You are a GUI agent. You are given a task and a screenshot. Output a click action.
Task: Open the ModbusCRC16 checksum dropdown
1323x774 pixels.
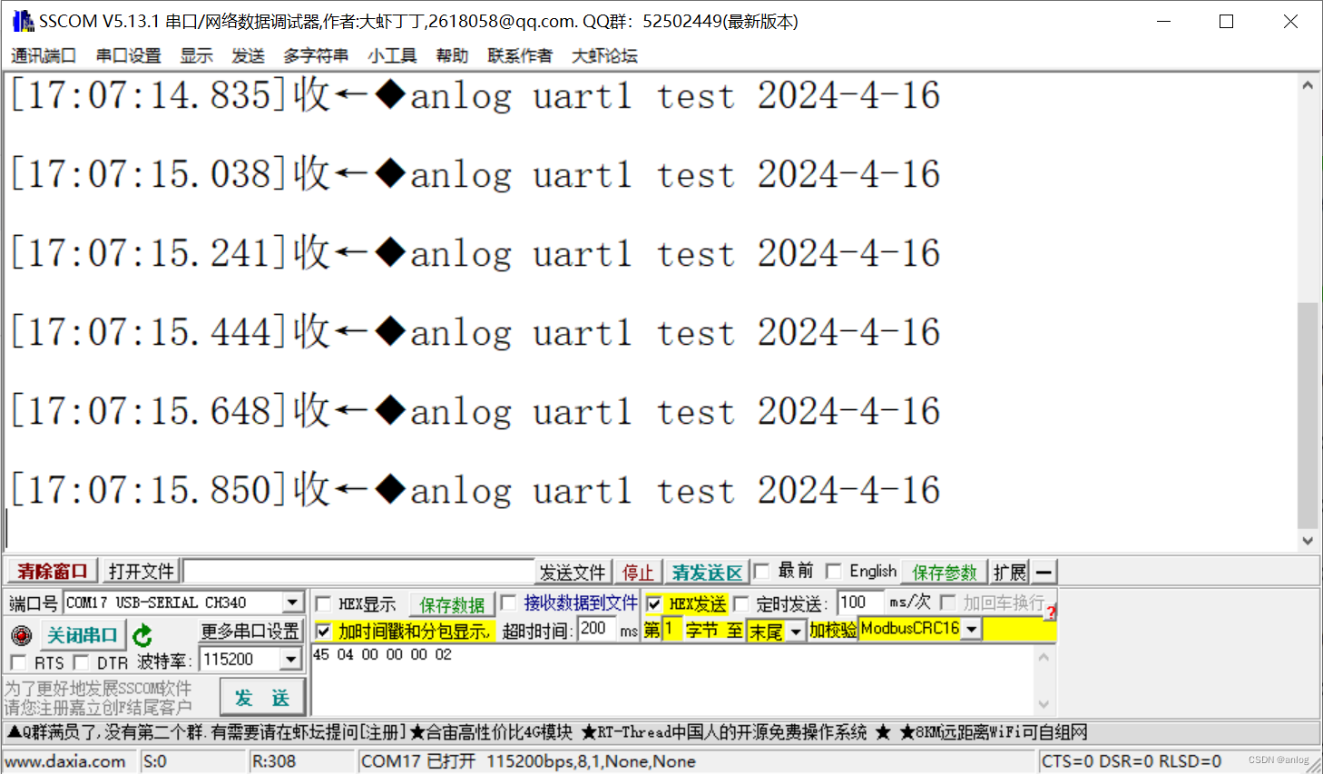pos(971,628)
